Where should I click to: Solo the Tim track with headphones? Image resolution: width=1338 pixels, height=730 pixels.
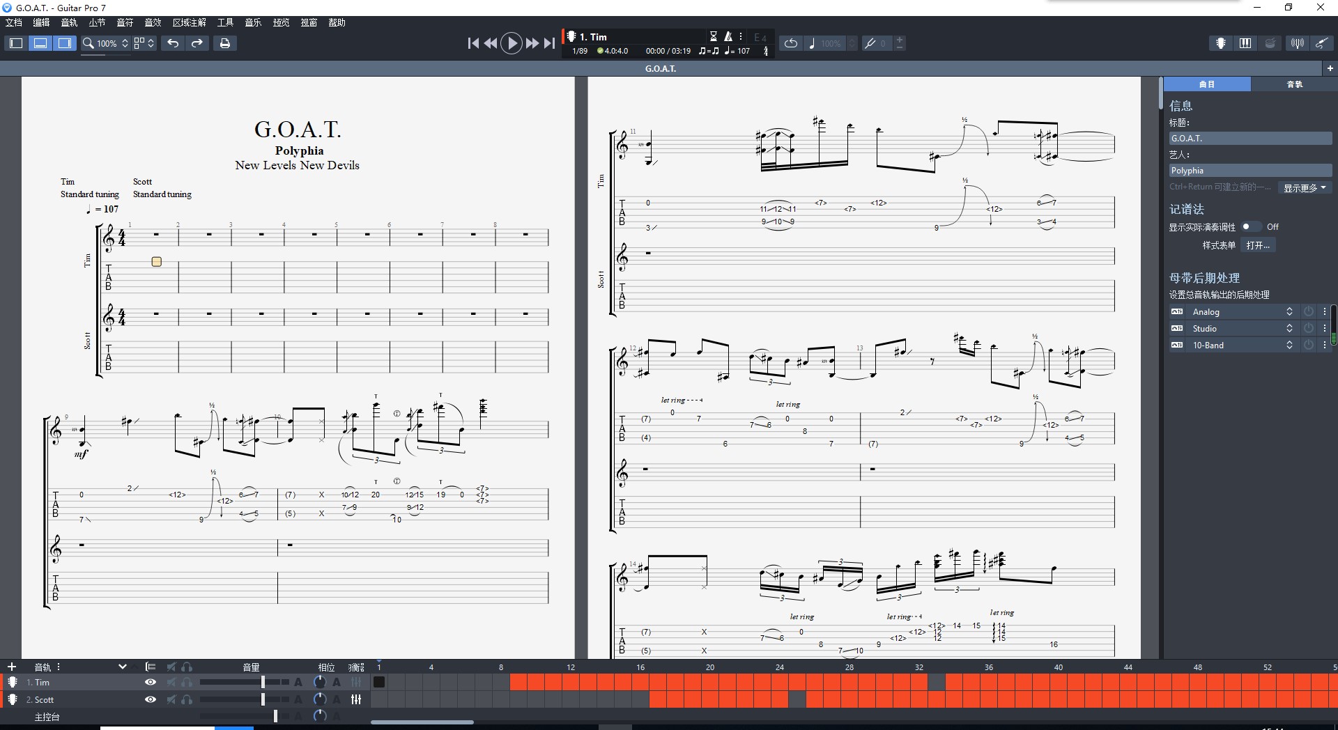click(187, 683)
